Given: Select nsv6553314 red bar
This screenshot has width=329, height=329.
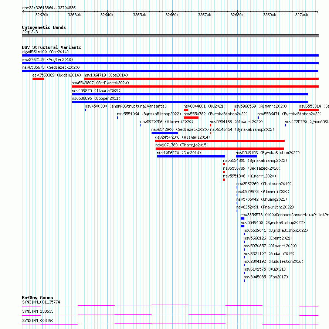Looking at the screenshot, I should (x=309, y=110).
